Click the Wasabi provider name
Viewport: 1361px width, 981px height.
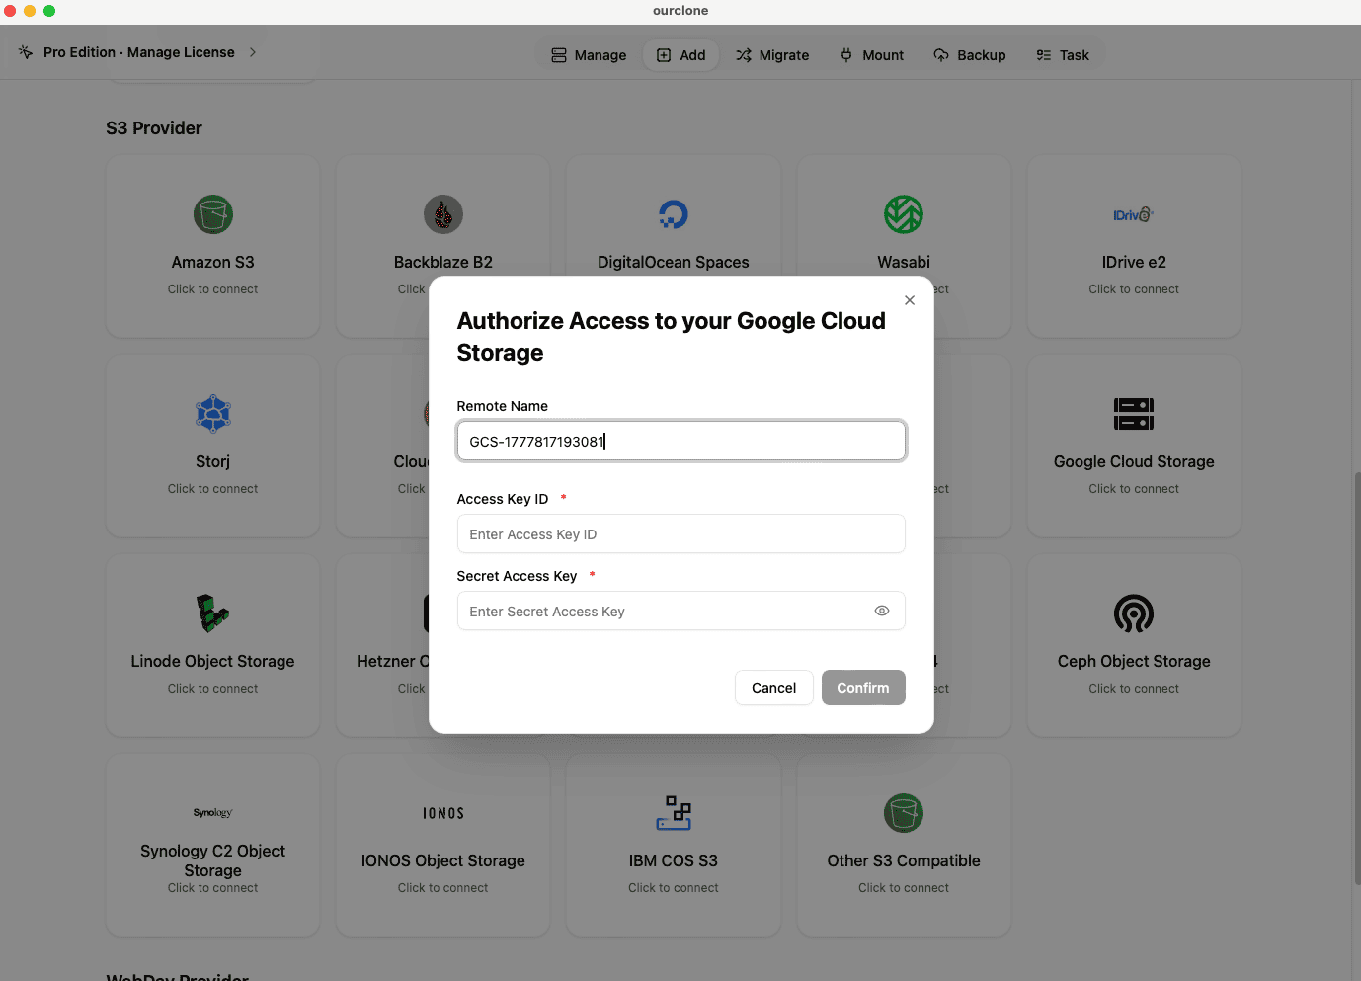[904, 262]
